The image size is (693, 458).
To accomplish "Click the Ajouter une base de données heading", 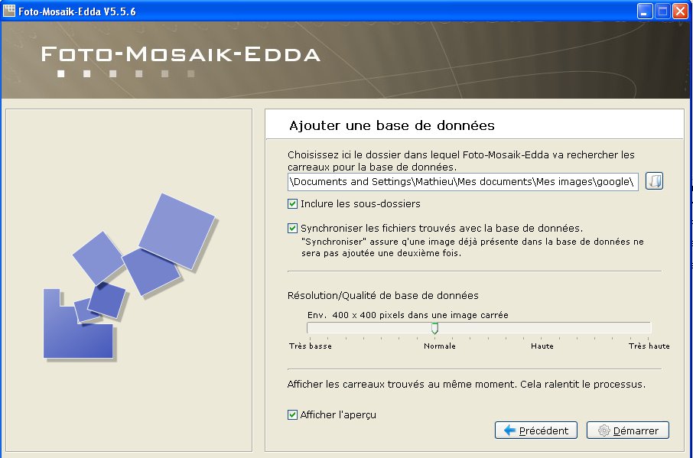I will click(392, 125).
